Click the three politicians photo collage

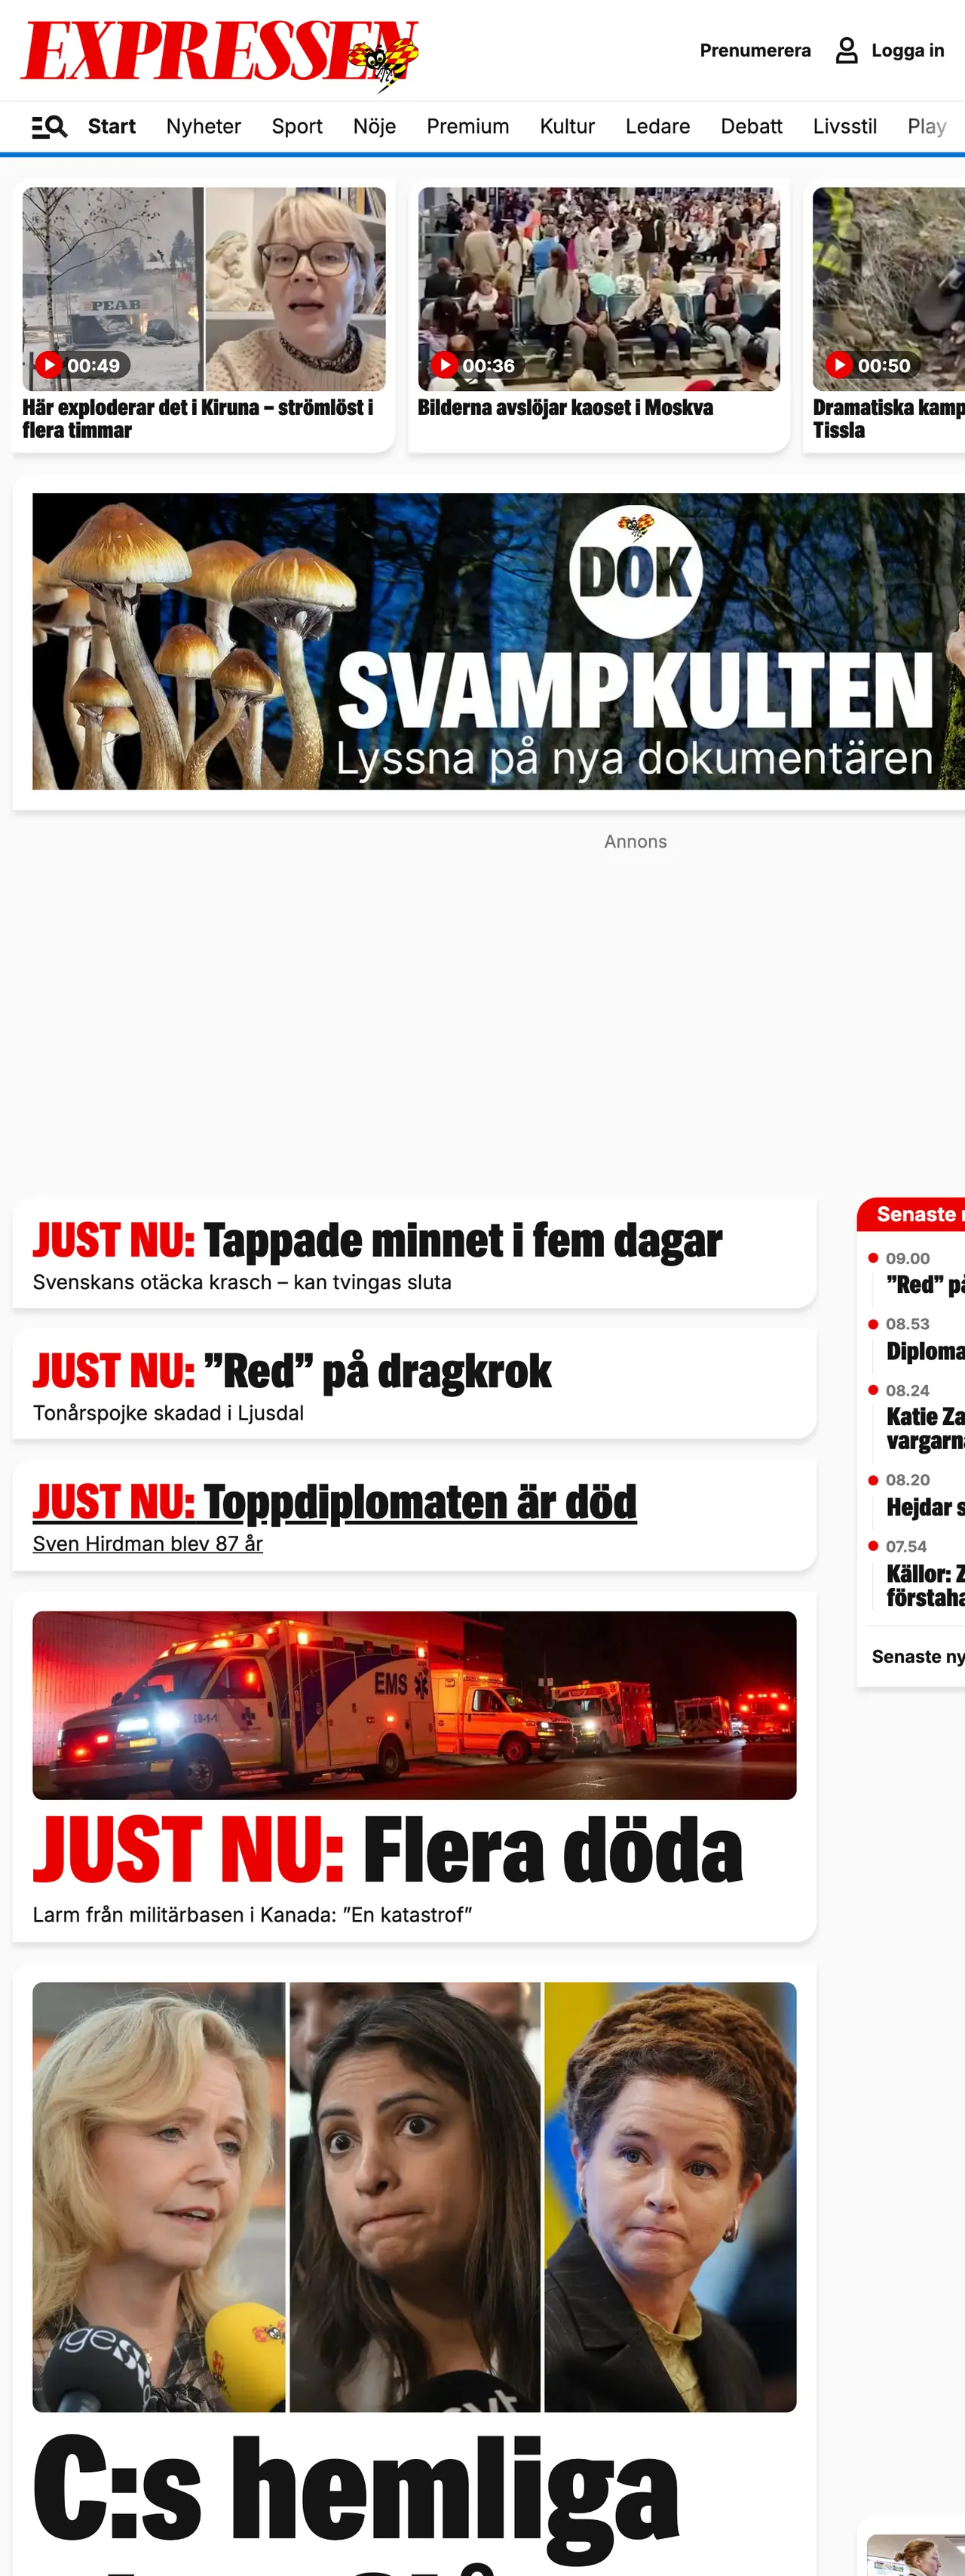pos(415,2197)
